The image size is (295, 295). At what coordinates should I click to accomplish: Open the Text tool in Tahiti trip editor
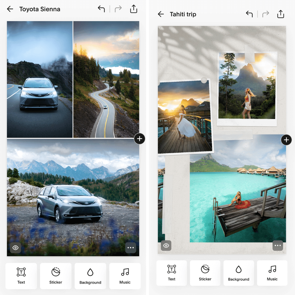coord(172,273)
